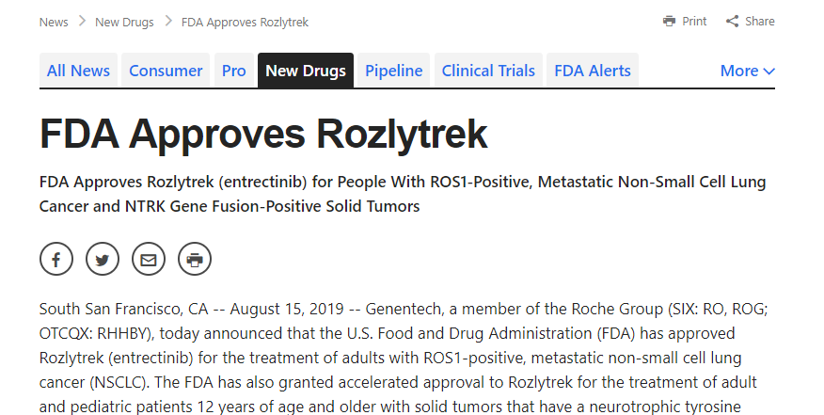Go to the Clinical Trials tab

(488, 71)
